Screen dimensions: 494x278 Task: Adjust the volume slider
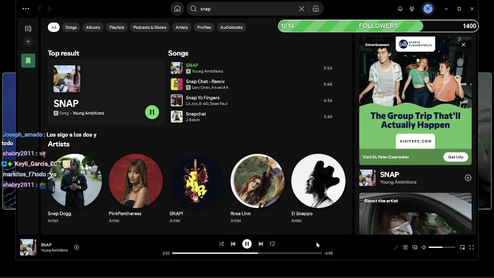442,247
